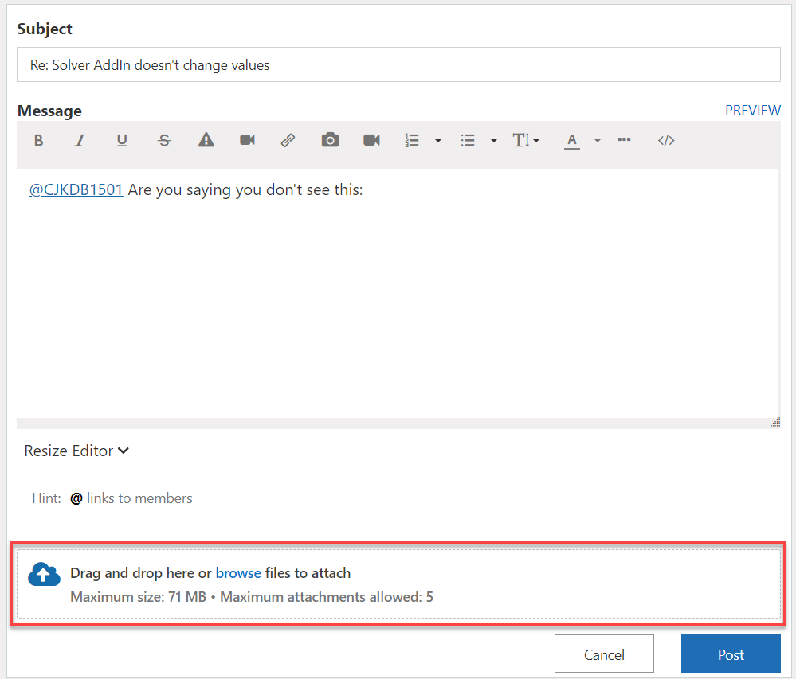Apply bold formatting in the editor

[38, 140]
